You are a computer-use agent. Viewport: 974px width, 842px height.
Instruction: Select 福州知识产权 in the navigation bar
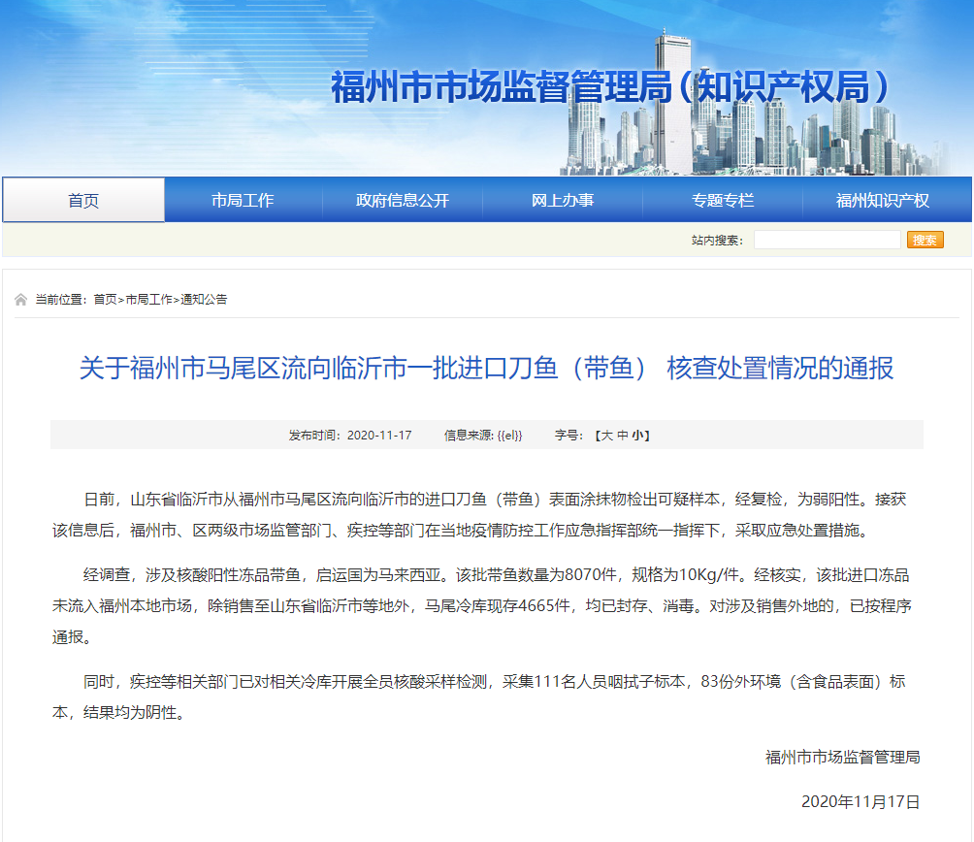tap(883, 200)
